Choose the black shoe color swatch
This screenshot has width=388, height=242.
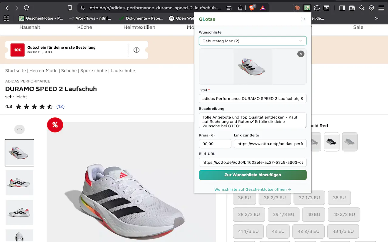[331, 142]
